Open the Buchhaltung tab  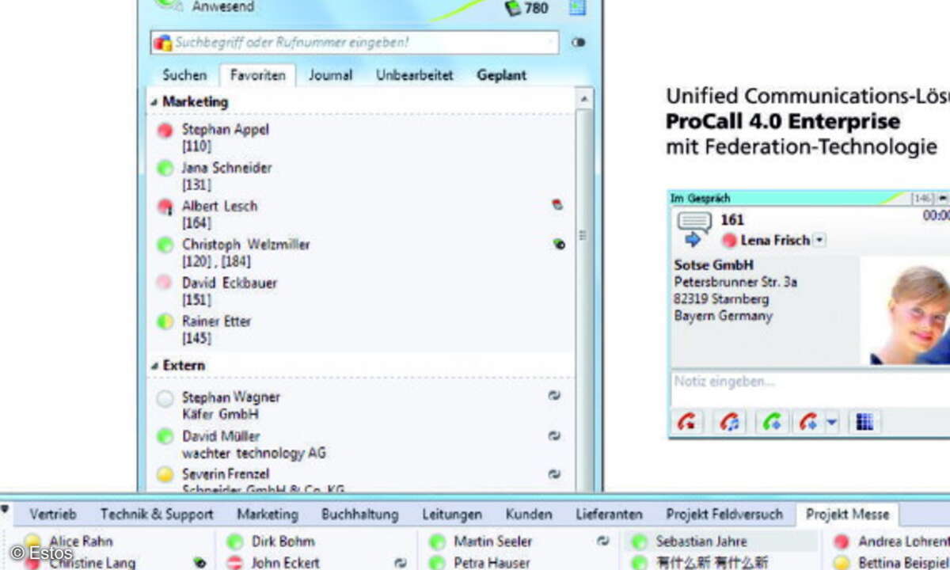(x=359, y=515)
